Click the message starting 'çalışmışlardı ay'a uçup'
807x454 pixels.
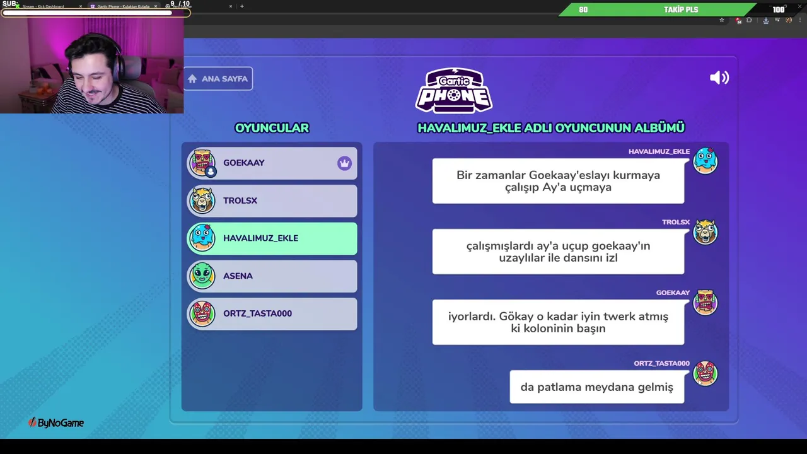point(558,252)
